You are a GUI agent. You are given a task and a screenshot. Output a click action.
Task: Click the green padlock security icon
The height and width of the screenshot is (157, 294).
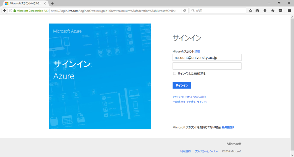[x=15, y=11]
